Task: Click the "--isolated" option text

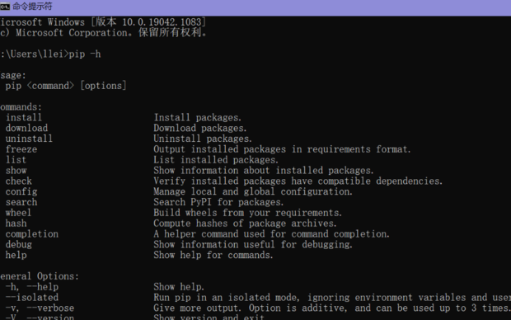Action: [32, 298]
